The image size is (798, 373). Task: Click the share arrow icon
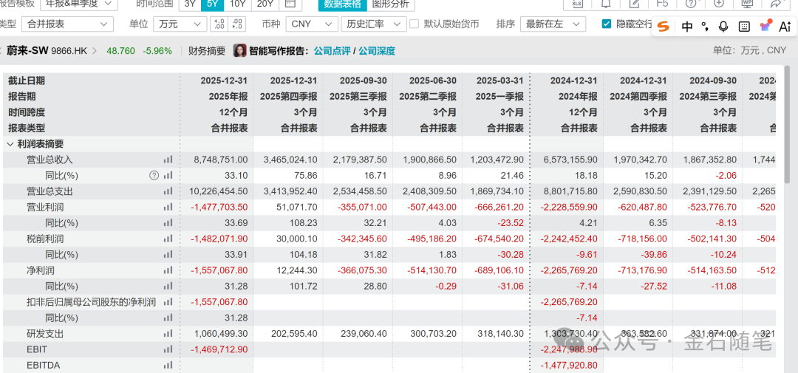776,3
